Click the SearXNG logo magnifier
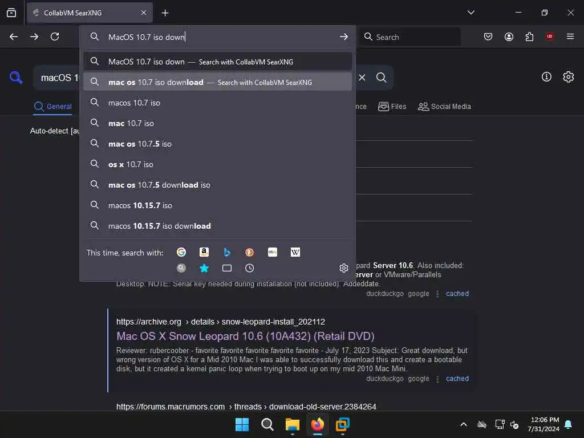Viewport: 584px width, 438px height. 16,78
